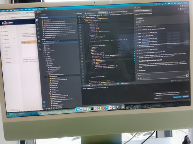Image resolution: width=193 pixels, height=144 pixels.
Task: Open the Selection menu in the menu bar
Action: coord(16,10)
